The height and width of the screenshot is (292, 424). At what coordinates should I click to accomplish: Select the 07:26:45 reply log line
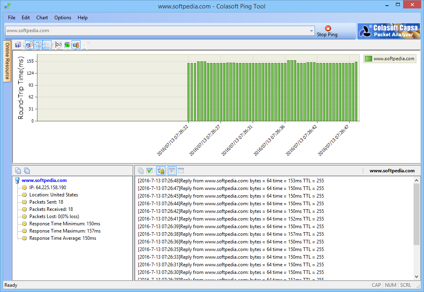click(231, 196)
